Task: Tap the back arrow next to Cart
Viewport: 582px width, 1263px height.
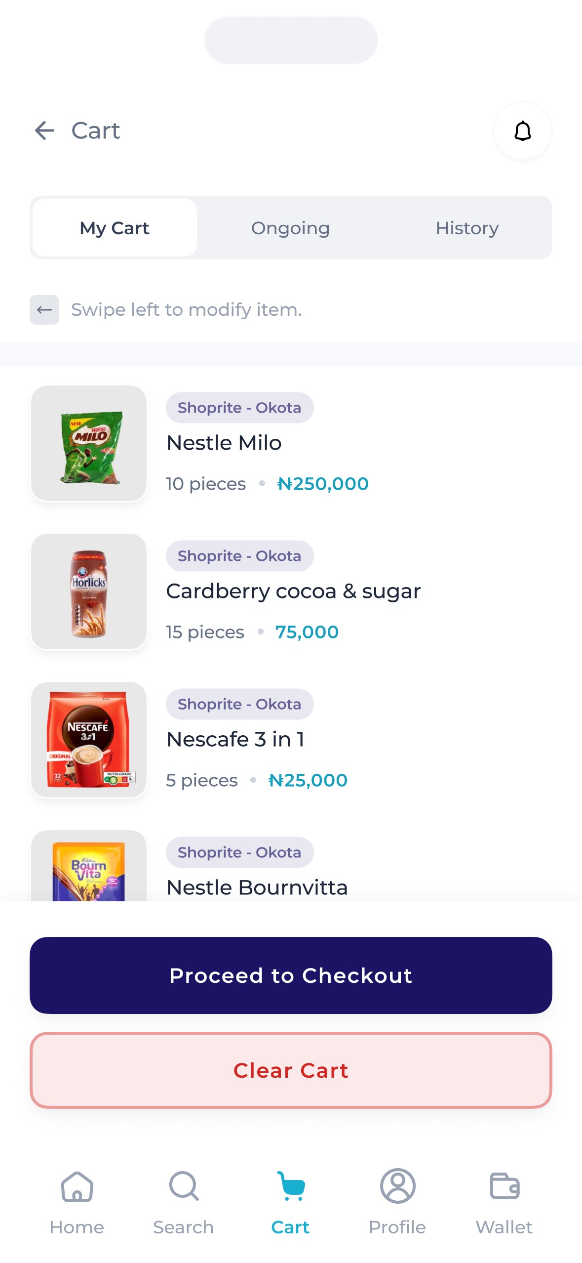Action: (x=44, y=130)
